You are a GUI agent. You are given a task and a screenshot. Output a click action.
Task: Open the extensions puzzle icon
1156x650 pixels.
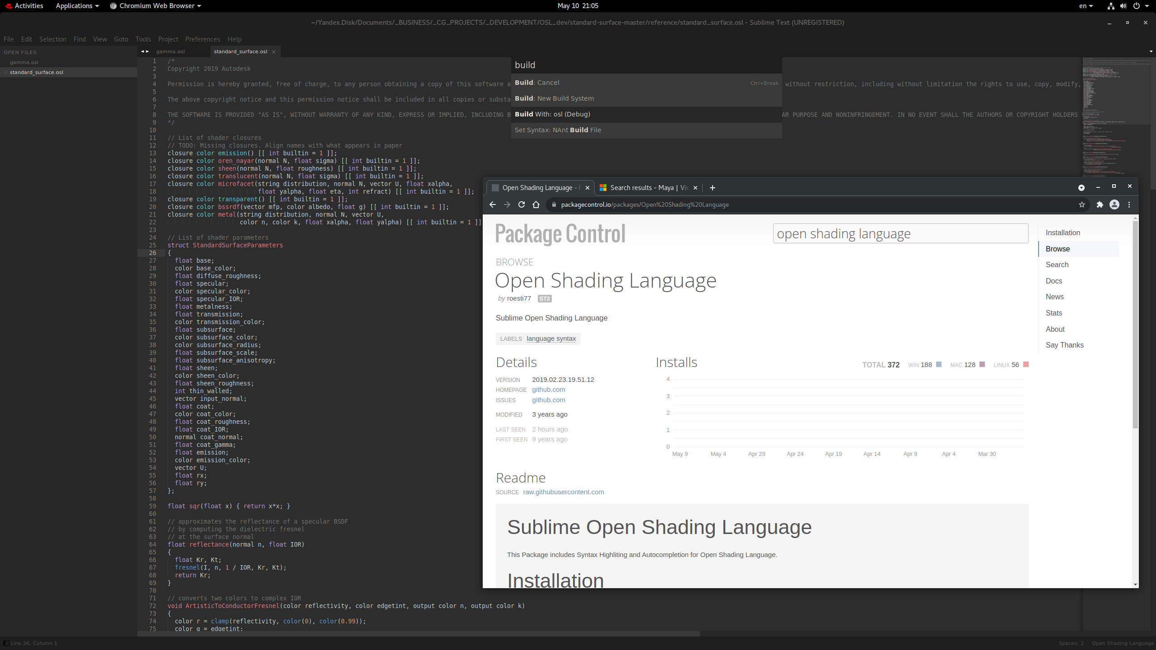tap(1100, 204)
